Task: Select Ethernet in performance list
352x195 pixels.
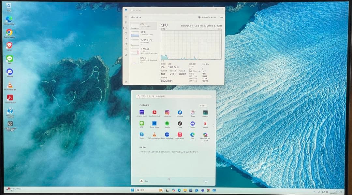Action: click(x=143, y=51)
